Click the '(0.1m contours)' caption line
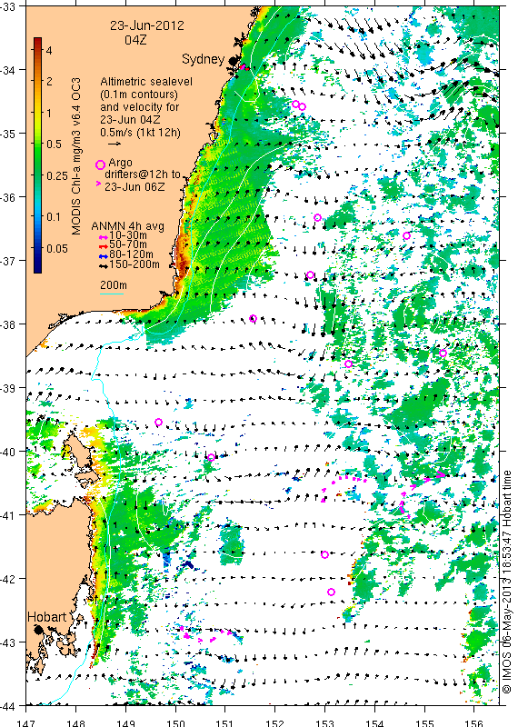This screenshot has width=518, height=727. click(x=139, y=95)
